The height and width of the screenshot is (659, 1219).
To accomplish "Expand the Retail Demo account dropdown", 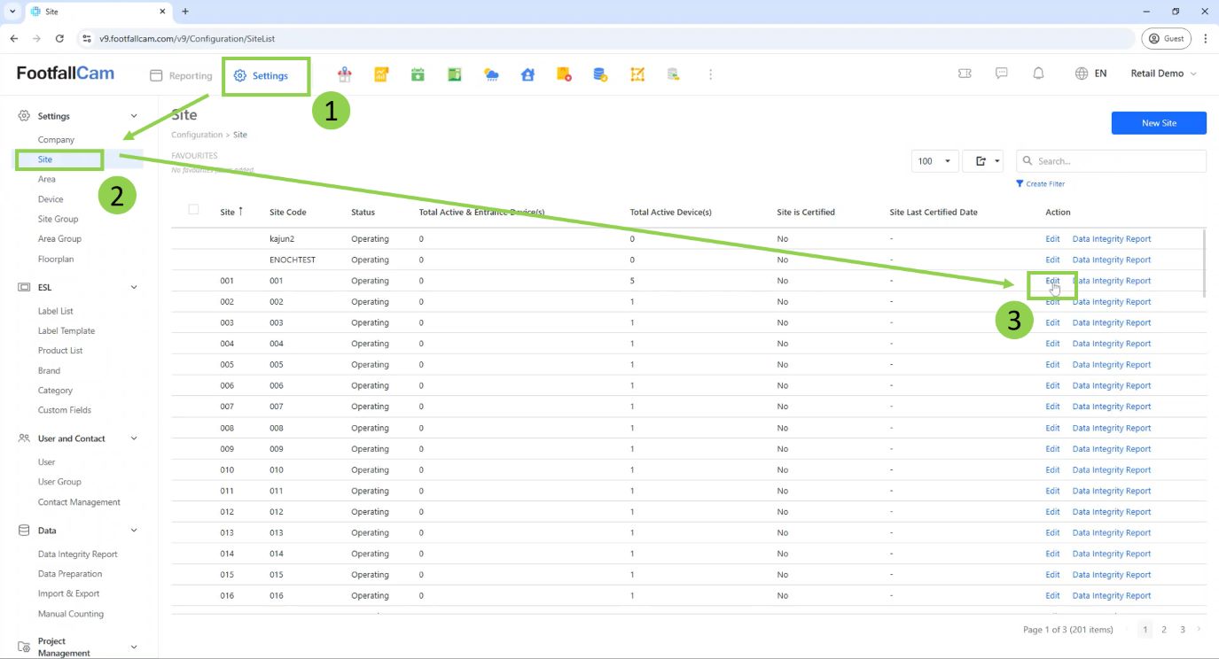I will pyautogui.click(x=1163, y=74).
